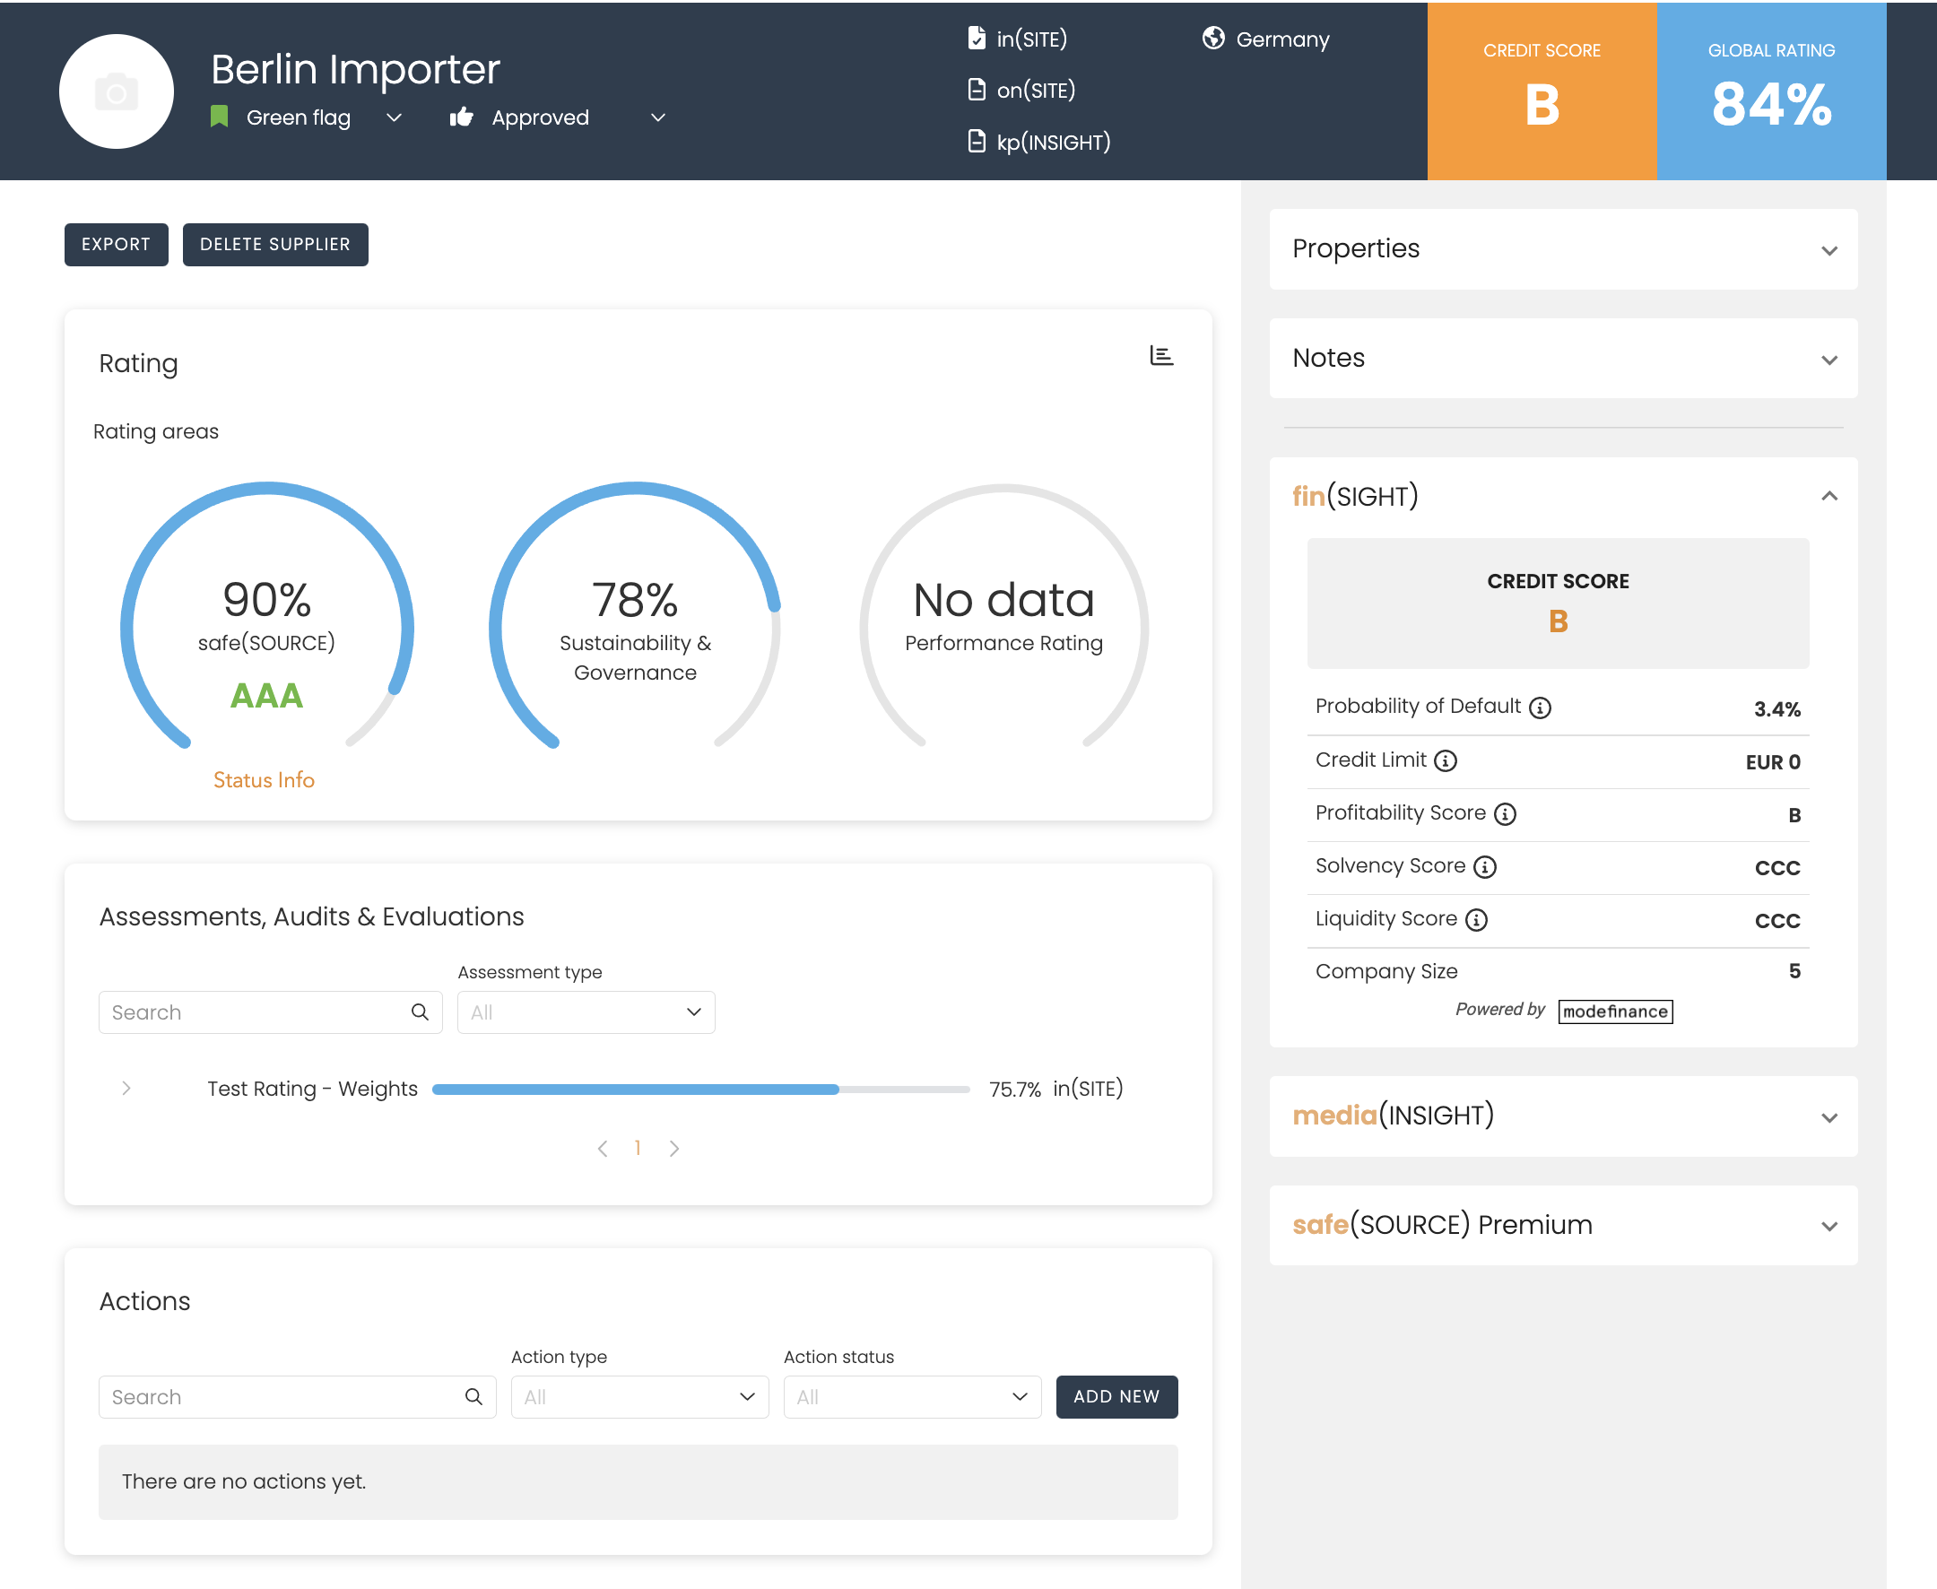Click the modefinance logo link
1937x1589 pixels.
pos(1615,1011)
